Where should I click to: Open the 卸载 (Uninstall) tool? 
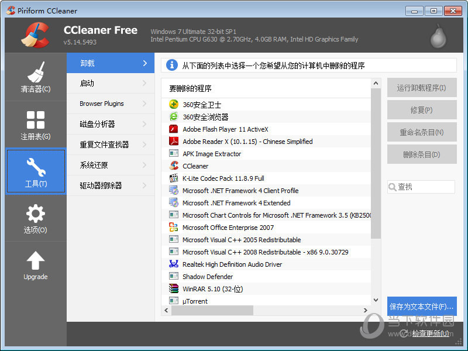(111, 63)
